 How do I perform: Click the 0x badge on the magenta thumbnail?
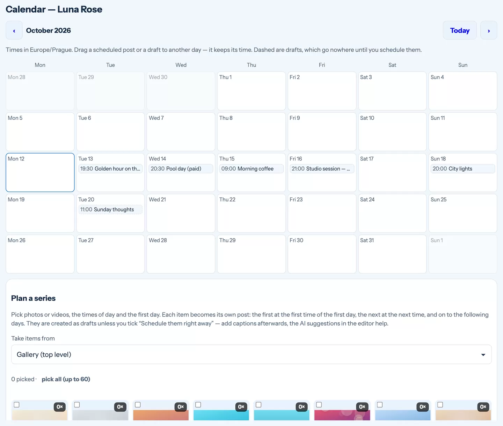click(x=362, y=407)
